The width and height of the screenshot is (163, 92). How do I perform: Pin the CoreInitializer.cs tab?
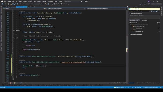click(25, 7)
